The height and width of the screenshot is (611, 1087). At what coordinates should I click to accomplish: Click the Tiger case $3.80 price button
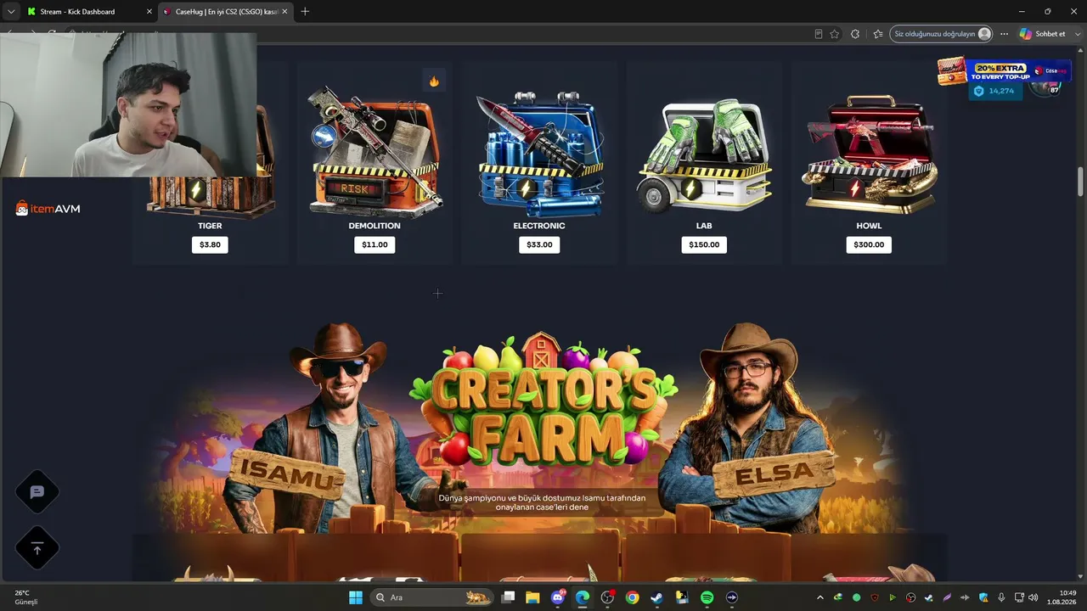point(210,244)
